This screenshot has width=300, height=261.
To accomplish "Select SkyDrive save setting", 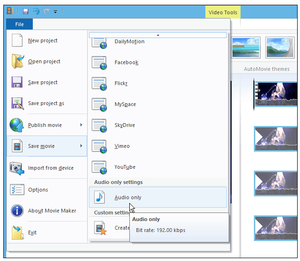I will pyautogui.click(x=158, y=125).
